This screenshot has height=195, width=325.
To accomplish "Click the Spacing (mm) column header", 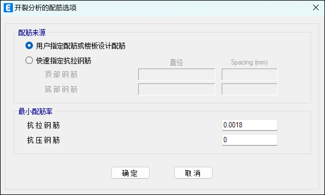I will click(x=249, y=63).
